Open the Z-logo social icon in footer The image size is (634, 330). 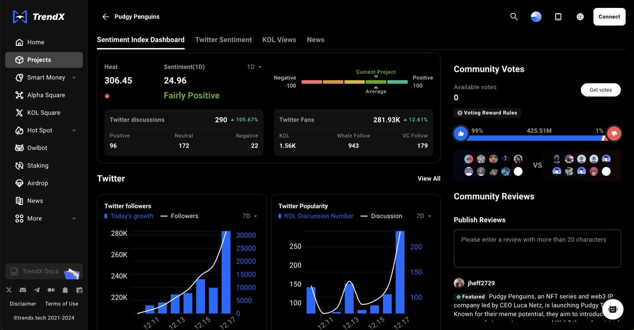pyautogui.click(x=79, y=290)
